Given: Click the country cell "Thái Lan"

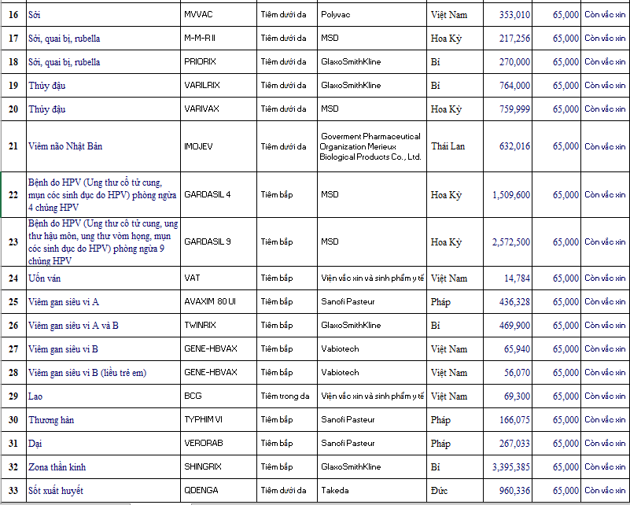Looking at the screenshot, I should click(x=455, y=146).
